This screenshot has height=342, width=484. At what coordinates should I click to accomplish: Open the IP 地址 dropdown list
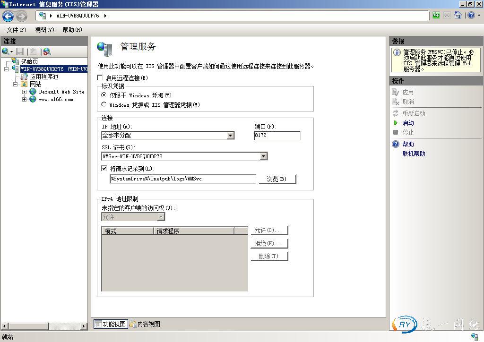[230, 136]
